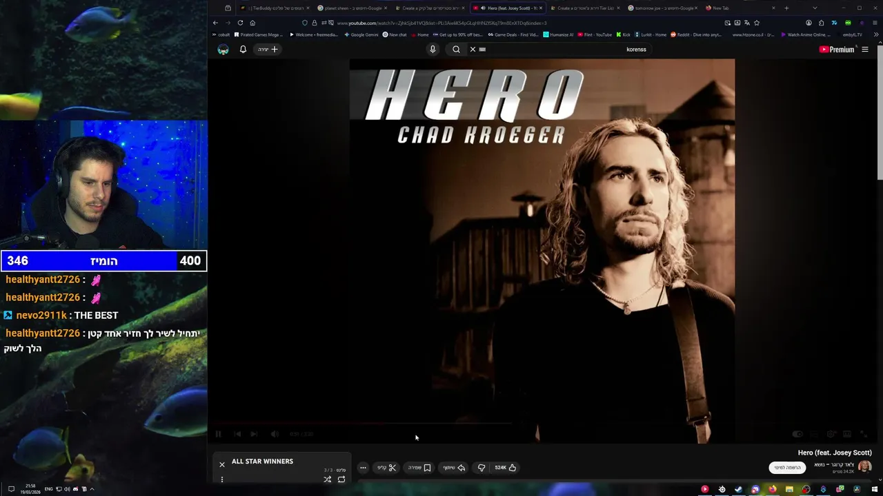Reload the page using the refresh button
This screenshot has height=496, width=883.
click(240, 23)
